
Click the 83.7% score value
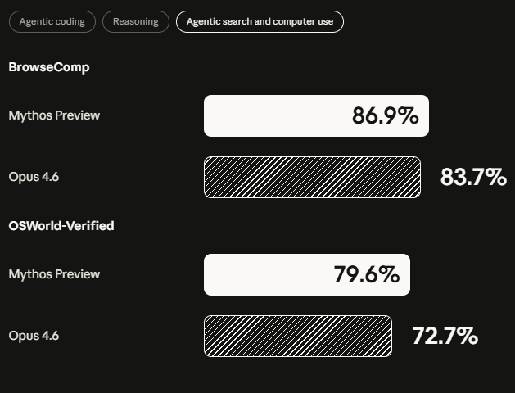(x=473, y=177)
